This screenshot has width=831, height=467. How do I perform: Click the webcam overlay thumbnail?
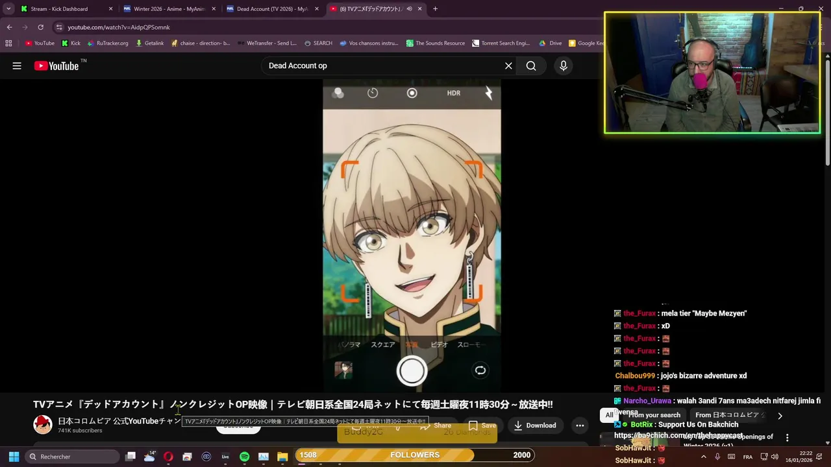tap(712, 73)
